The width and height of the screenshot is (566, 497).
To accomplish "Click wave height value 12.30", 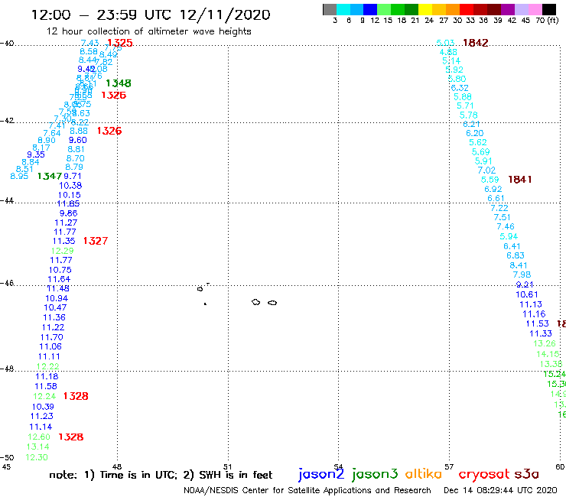I will pyautogui.click(x=37, y=457).
